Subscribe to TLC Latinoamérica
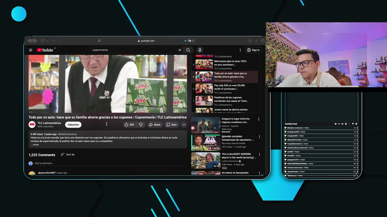This screenshot has height=217, width=387. (x=73, y=125)
